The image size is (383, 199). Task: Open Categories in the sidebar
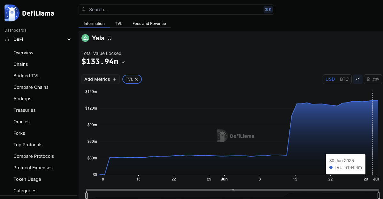click(x=25, y=191)
